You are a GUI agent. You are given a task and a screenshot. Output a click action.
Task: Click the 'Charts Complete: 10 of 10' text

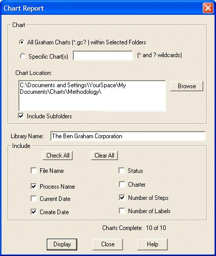tap(134, 228)
